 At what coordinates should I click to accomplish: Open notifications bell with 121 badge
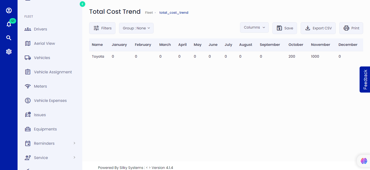pos(9,24)
